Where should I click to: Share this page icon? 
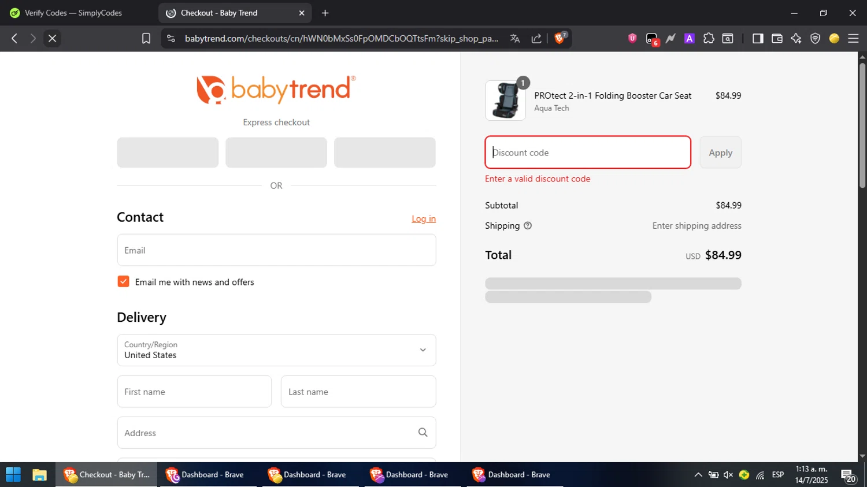tap(536, 38)
